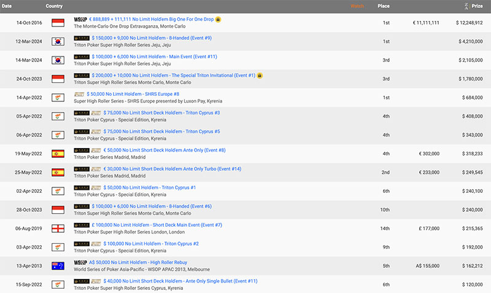Sort results by the Place column header
The width and height of the screenshot is (491, 293).
coord(384,6)
